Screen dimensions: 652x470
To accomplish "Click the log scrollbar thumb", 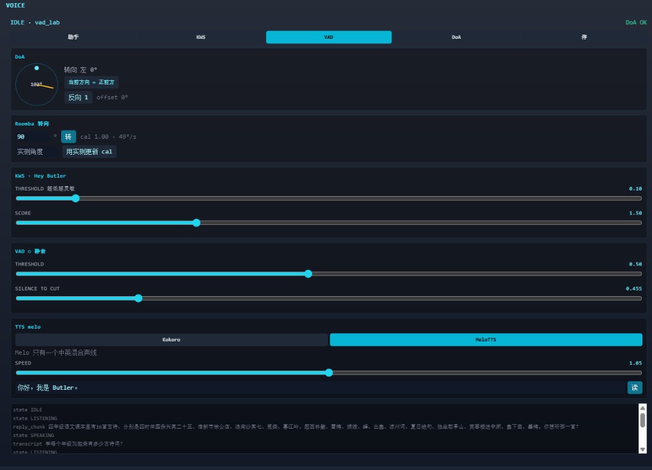I will 642,420.
